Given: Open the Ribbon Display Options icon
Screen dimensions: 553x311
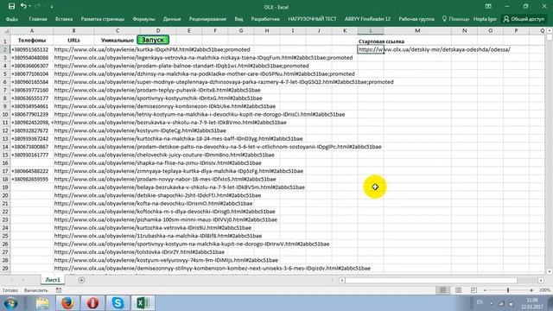Looking at the screenshot, I should pyautogui.click(x=488, y=6).
